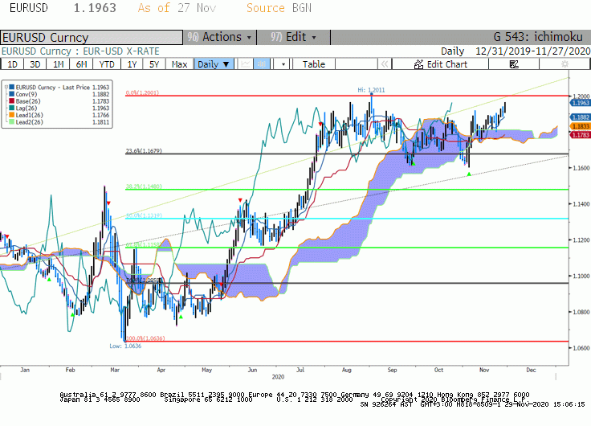This screenshot has height=426, width=591.
Task: Click the EUR-USD X-RATE description text
Action: [x=121, y=51]
